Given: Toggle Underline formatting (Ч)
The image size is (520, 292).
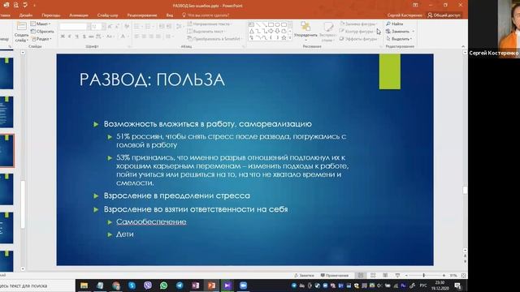Looking at the screenshot, I should pos(76,36).
